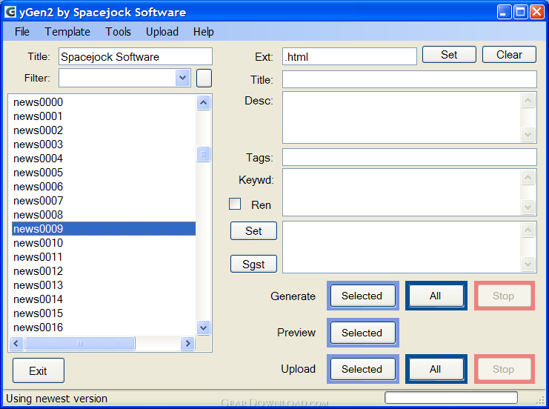The height and width of the screenshot is (409, 549).
Task: Select news0005 in the list
Action: tap(104, 173)
